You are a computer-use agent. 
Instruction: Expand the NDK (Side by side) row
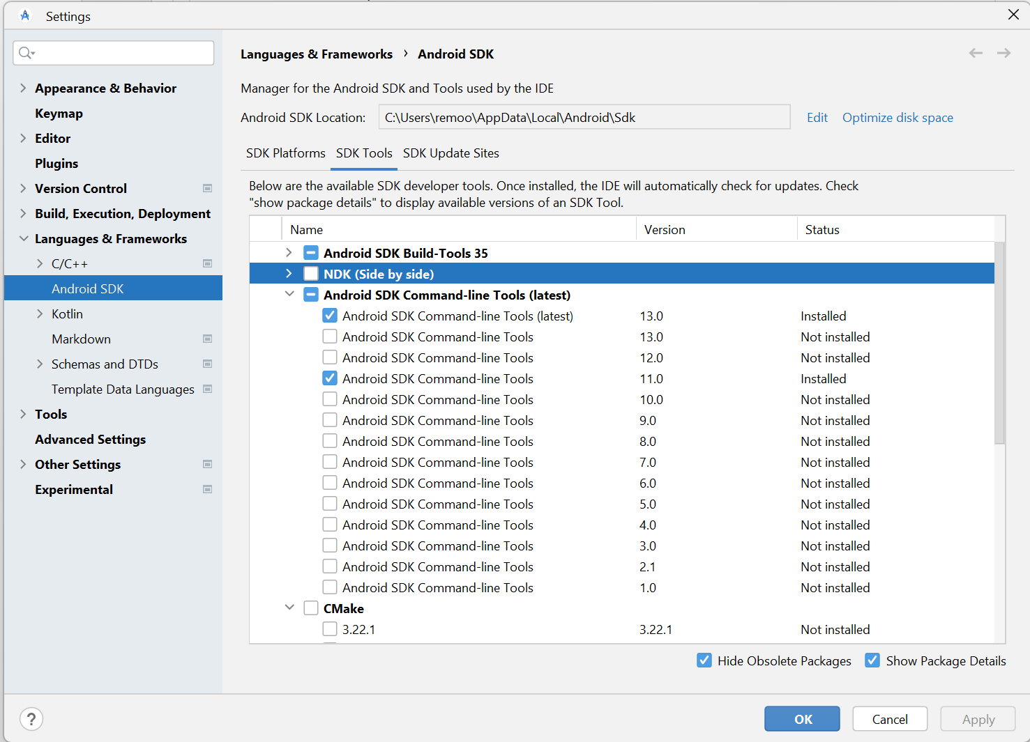(x=289, y=274)
